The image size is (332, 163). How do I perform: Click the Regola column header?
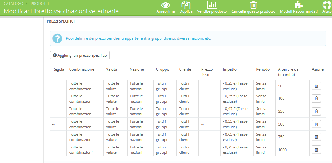tap(58, 69)
